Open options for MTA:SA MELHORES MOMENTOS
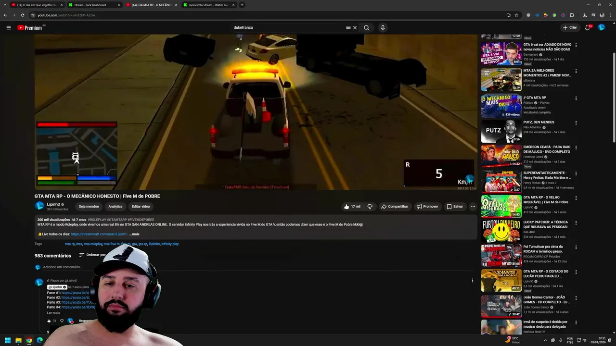Screen dimensions: 616x346 (x=576, y=71)
